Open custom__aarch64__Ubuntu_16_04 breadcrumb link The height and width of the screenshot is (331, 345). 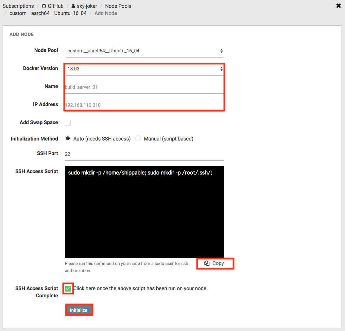48,13
